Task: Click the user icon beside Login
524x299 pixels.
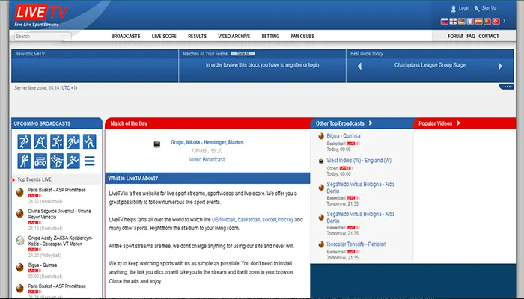Action: 454,9
